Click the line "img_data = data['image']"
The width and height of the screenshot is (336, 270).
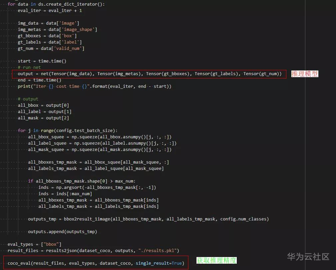[48, 23]
